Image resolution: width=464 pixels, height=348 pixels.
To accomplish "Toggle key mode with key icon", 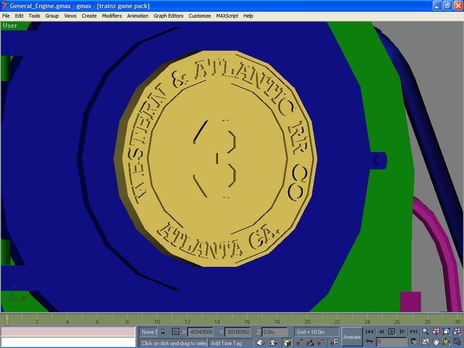I will (x=369, y=342).
